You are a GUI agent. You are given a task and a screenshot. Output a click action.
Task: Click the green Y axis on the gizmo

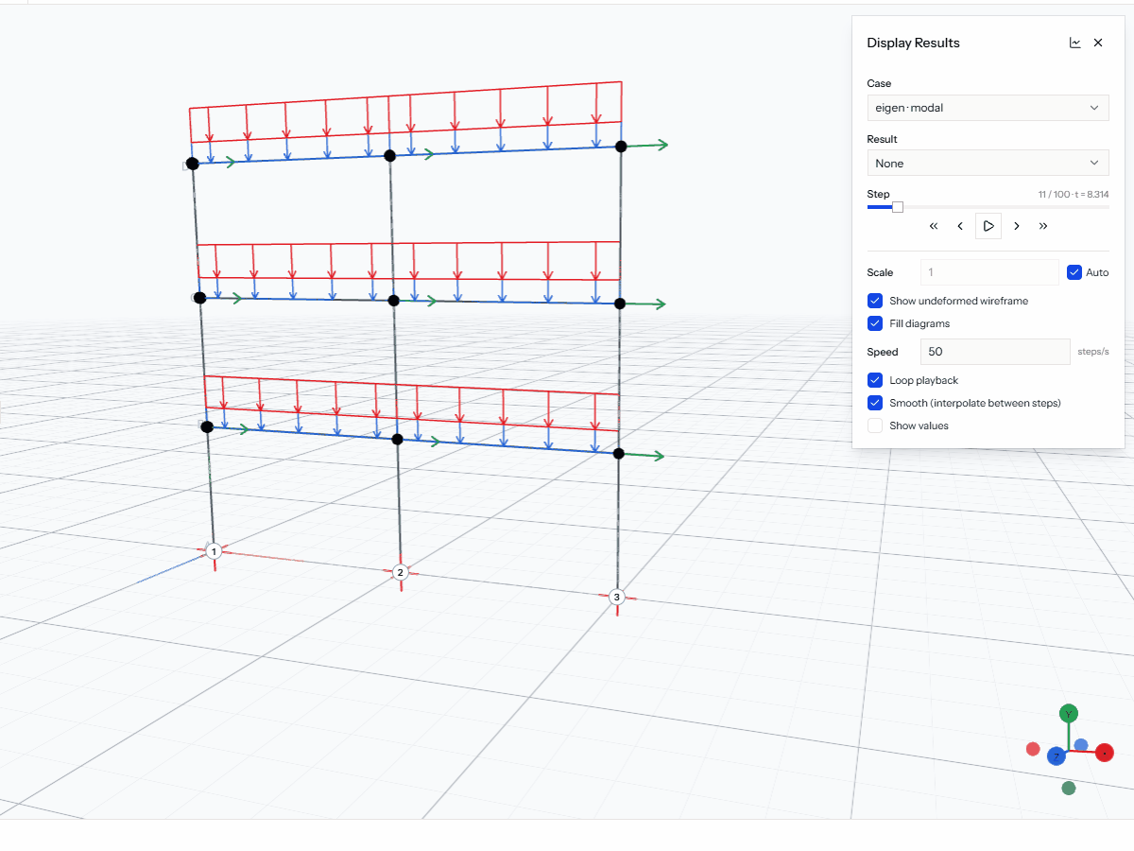coord(1068,713)
